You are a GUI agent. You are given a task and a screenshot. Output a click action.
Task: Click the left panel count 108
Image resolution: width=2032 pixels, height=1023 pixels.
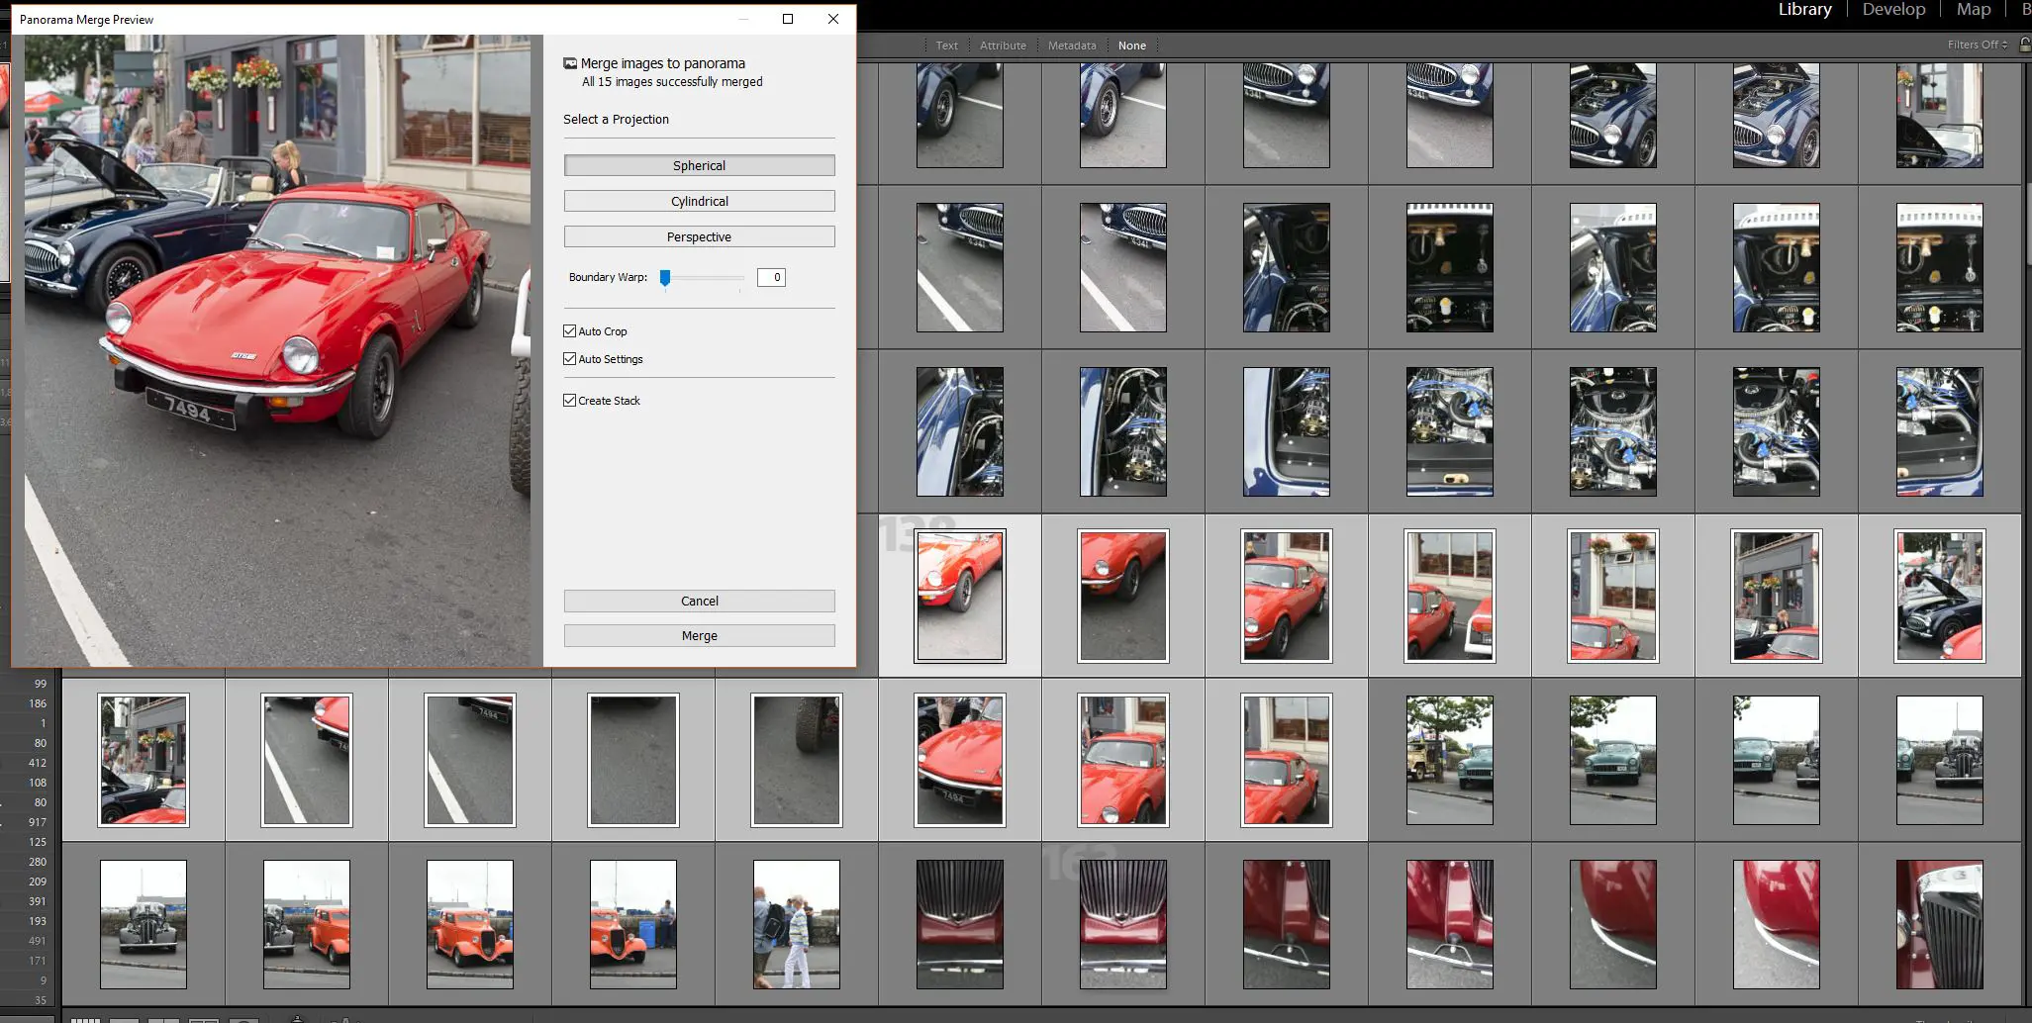38,783
